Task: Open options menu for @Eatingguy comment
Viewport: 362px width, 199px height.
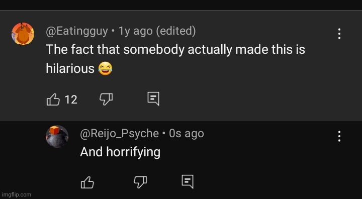Action: click(339, 34)
